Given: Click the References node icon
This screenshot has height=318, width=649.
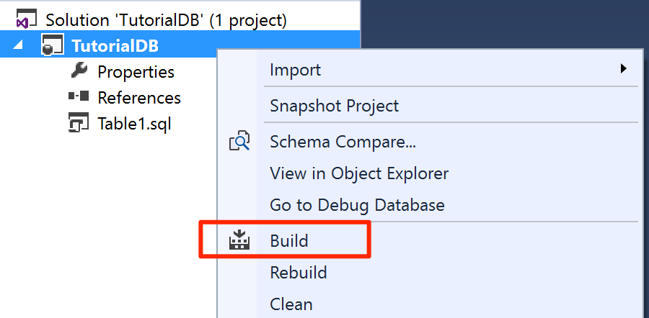Looking at the screenshot, I should 78,96.
